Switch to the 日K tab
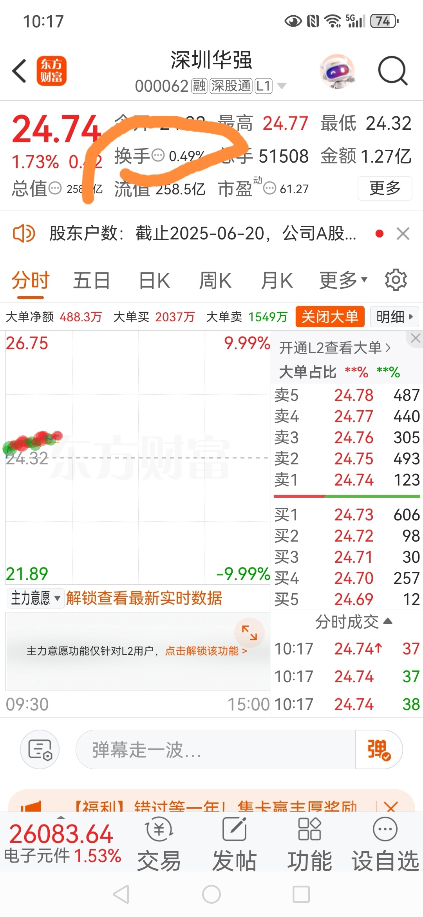Screen dimensions: 423x917 154,281
